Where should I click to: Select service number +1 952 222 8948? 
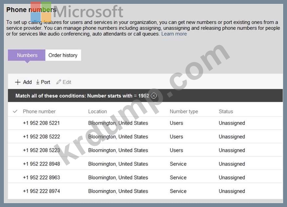click(41, 164)
